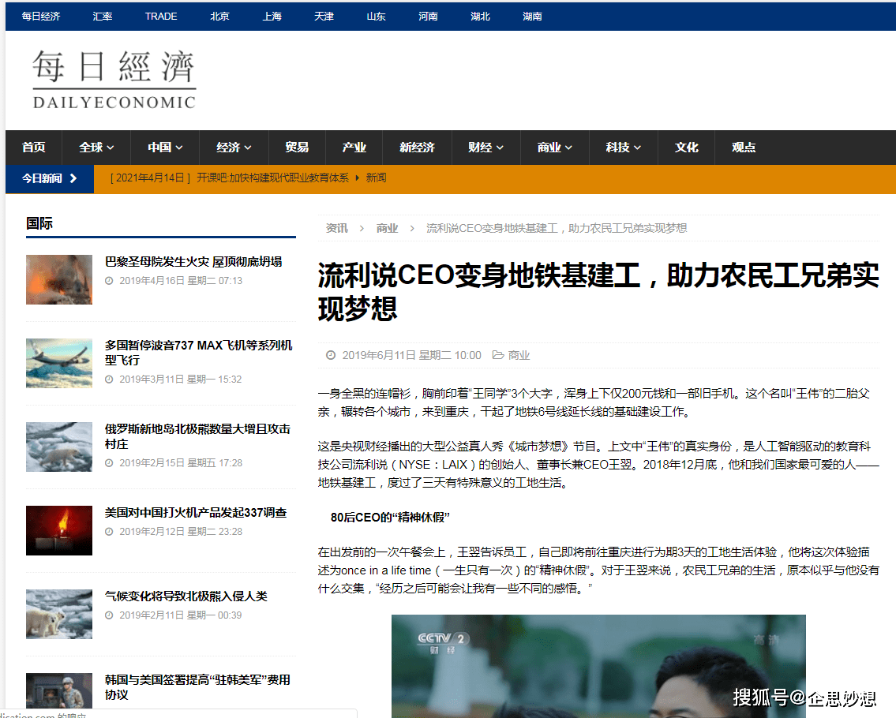Click the soldier thumbnail beside 韩国与美国 headline
The height and width of the screenshot is (718, 896).
(x=59, y=691)
